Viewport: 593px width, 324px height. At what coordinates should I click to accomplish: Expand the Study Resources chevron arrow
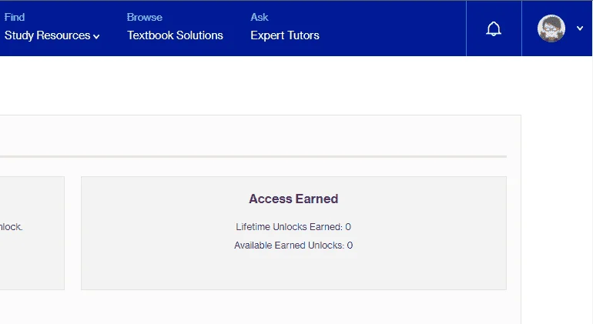(x=96, y=37)
